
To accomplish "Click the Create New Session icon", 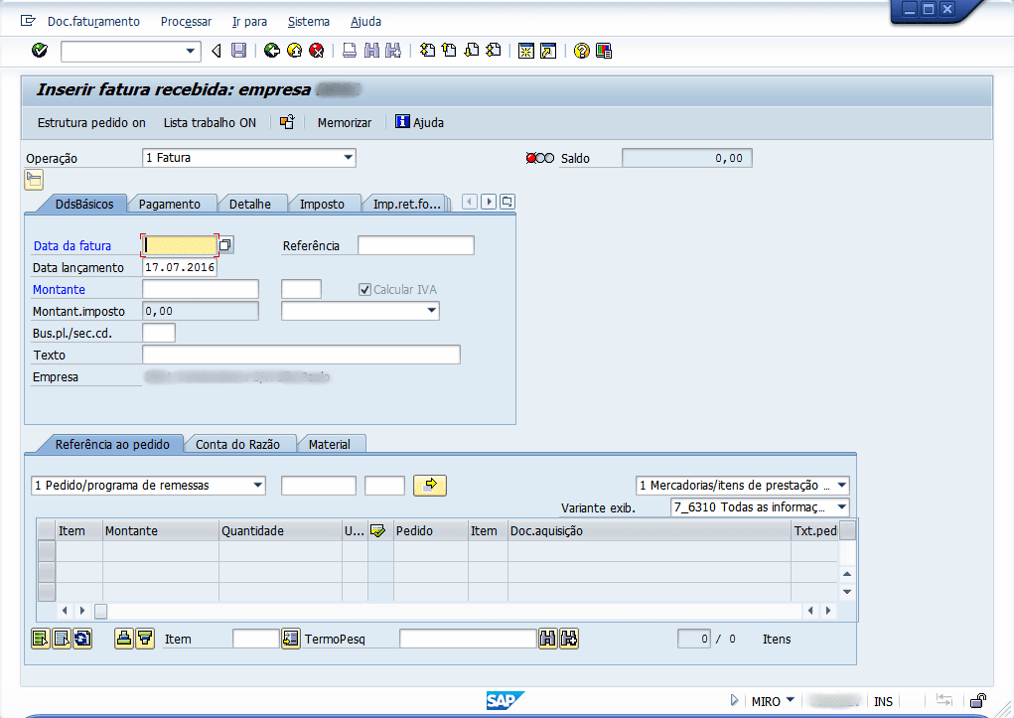I will [525, 51].
